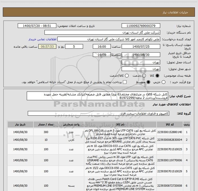Viewport: 198px width, 191px height.
Task: Click the Patch Cord Cat 6-S/FTP-RJ45 product name
Action: coord(120,184)
